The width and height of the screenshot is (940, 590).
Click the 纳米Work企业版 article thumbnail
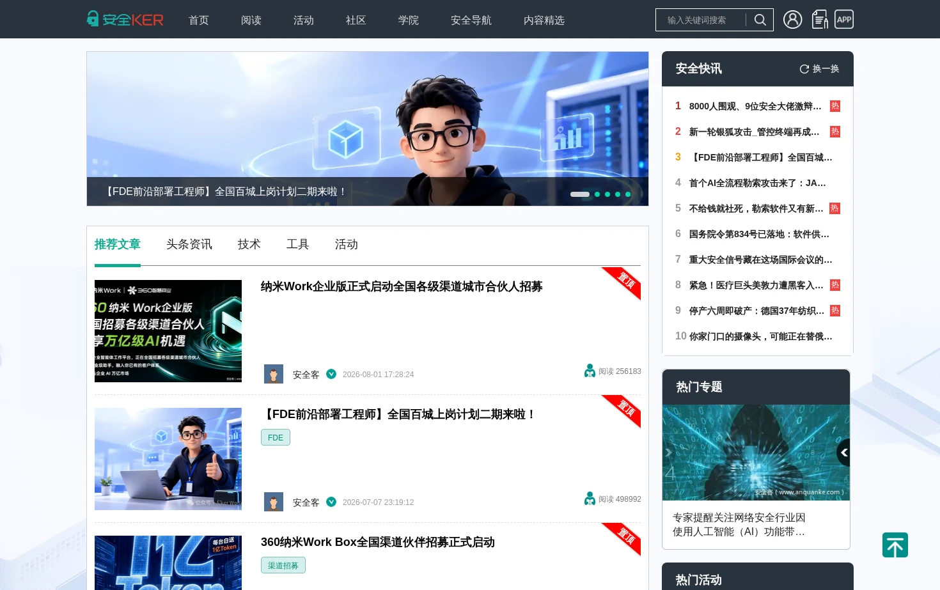(168, 331)
